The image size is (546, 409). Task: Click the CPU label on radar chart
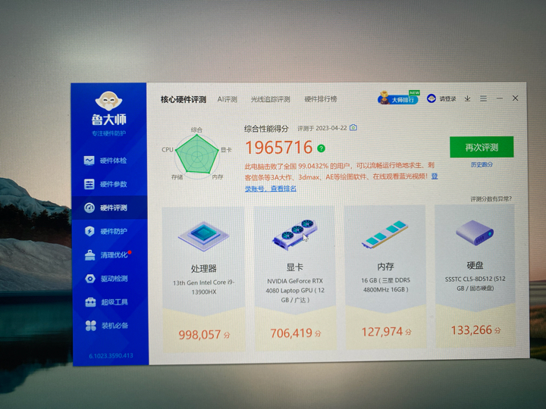[x=168, y=149]
